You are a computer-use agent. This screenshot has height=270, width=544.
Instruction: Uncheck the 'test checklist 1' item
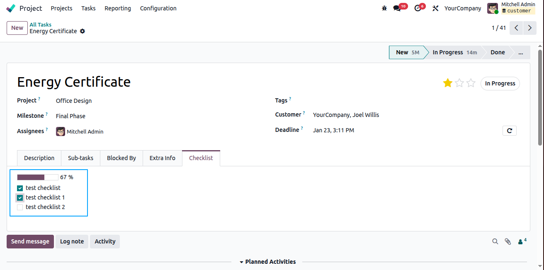pos(20,198)
